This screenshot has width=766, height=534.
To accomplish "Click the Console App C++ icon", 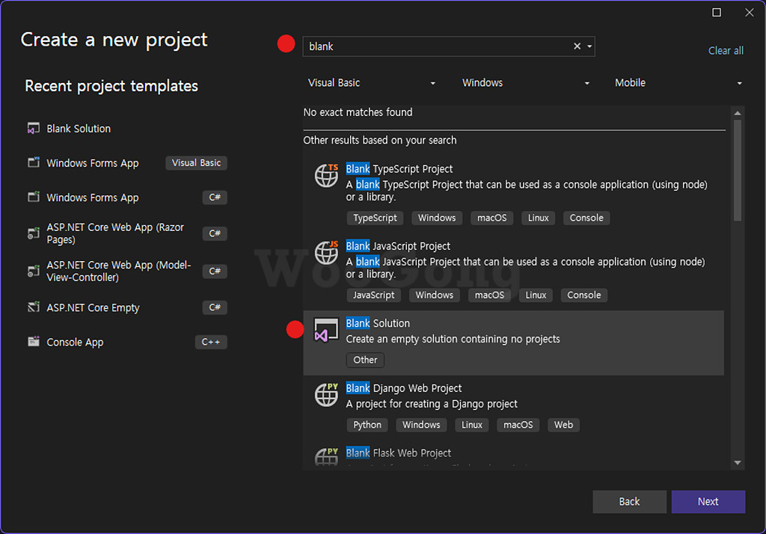I will pyautogui.click(x=33, y=342).
